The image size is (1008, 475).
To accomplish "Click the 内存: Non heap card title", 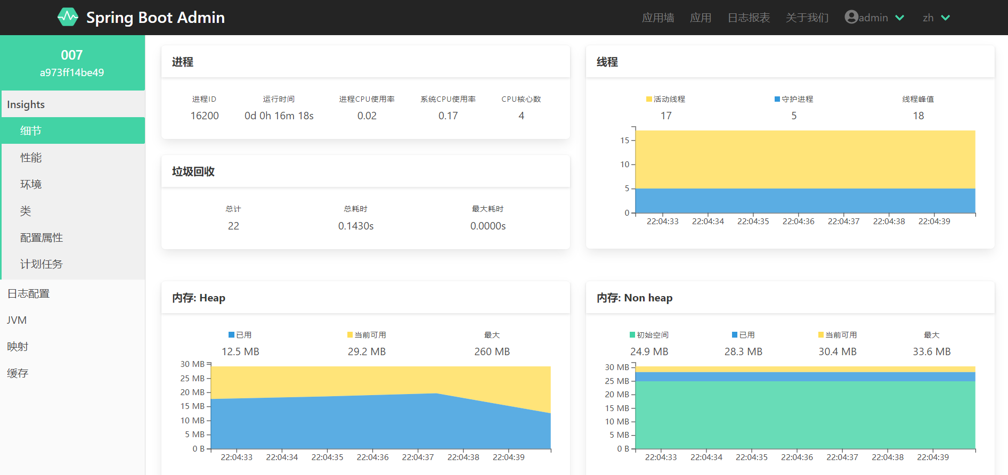I will click(x=635, y=298).
